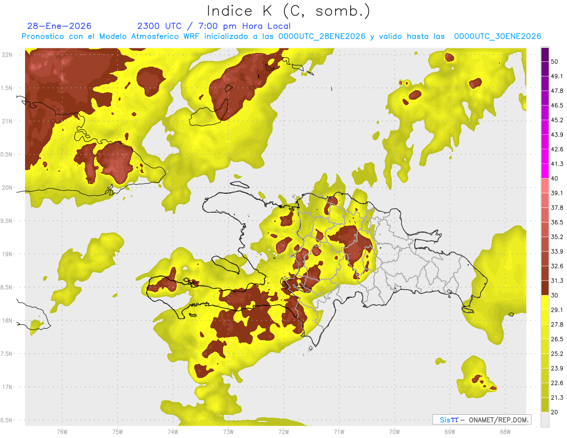Click the "71W" longitude label
567x438 pixels.
[x=339, y=432]
